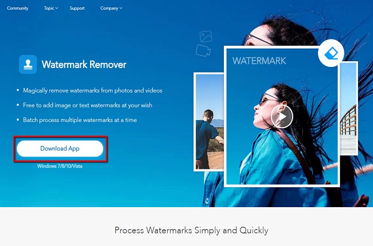Image resolution: width=373 pixels, height=246 pixels.
Task: Click the Company menu label
Action: tap(109, 8)
